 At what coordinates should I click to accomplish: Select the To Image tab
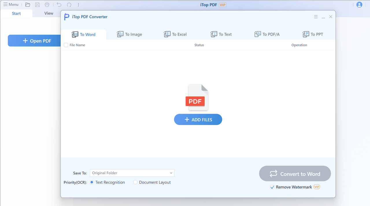129,34
